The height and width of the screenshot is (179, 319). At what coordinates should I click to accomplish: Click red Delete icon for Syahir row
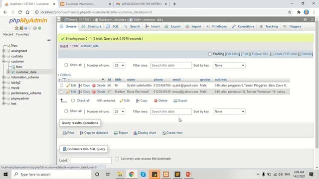click(x=94, y=86)
